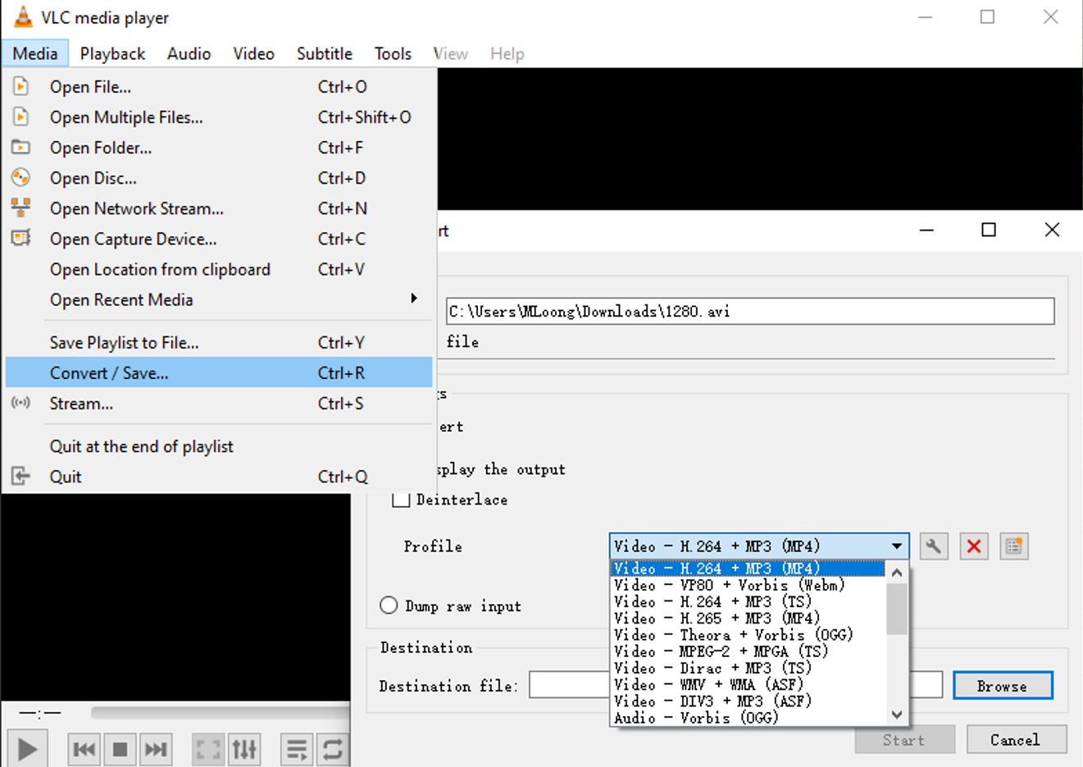Viewport: 1083px width, 767px height.
Task: Select the Dump raw input option
Action: point(389,605)
